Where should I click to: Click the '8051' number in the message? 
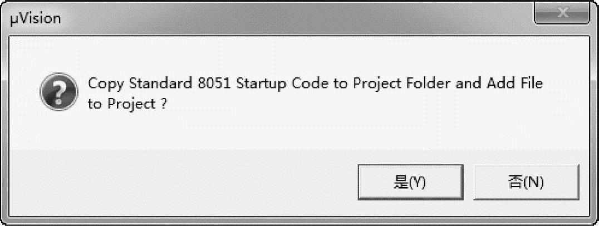pos(215,83)
